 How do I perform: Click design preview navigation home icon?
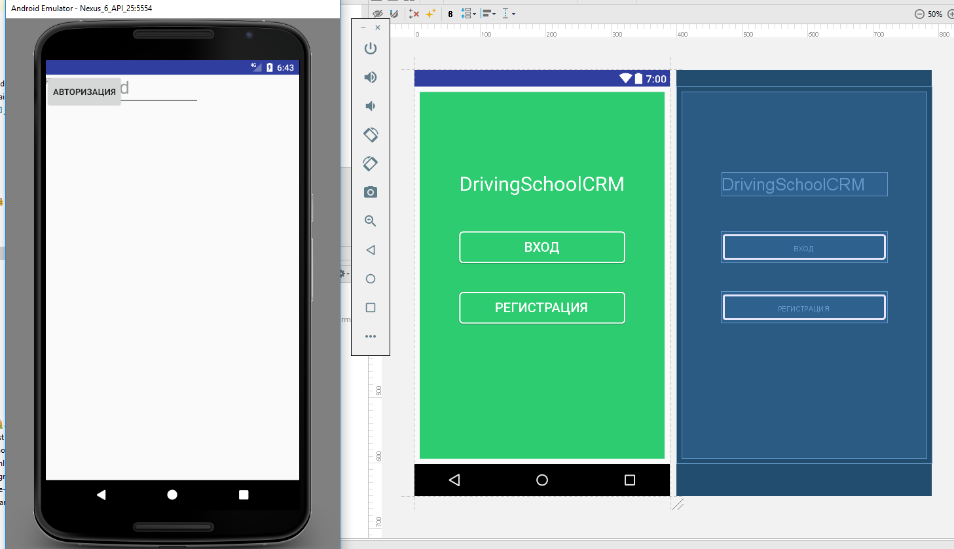click(542, 480)
